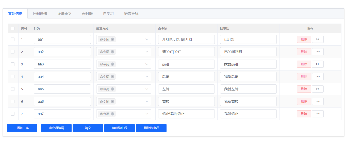Remove the 命令词 tag in row aa3
Image resolution: width=345 pixels, height=143 pixels.
click(112, 64)
